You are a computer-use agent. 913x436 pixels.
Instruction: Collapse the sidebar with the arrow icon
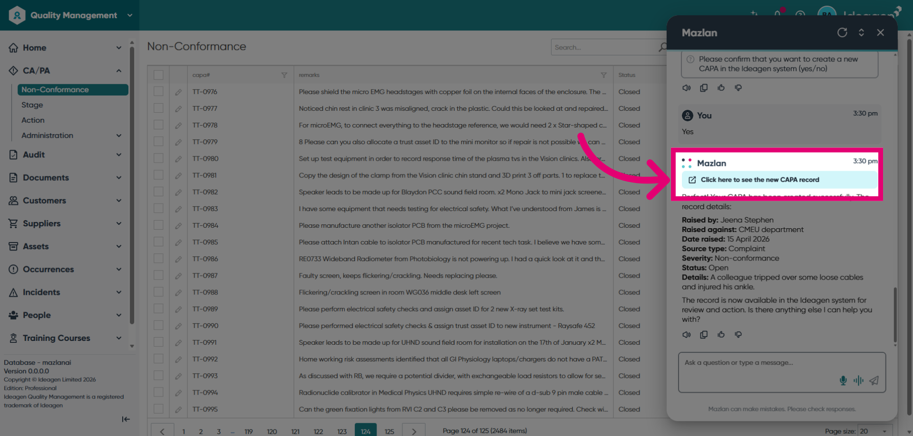click(126, 419)
